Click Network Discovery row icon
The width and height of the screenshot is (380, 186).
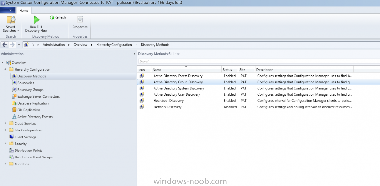[x=142, y=107]
